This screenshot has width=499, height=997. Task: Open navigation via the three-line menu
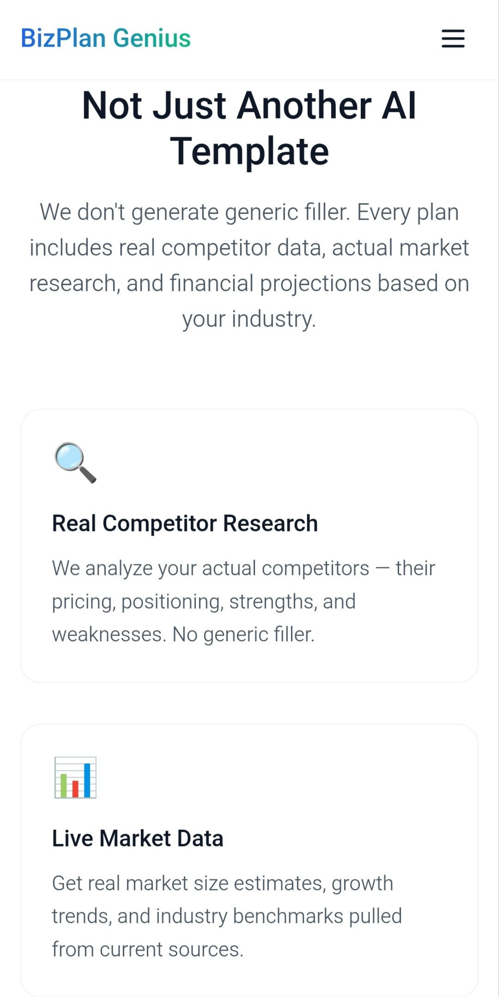(452, 39)
